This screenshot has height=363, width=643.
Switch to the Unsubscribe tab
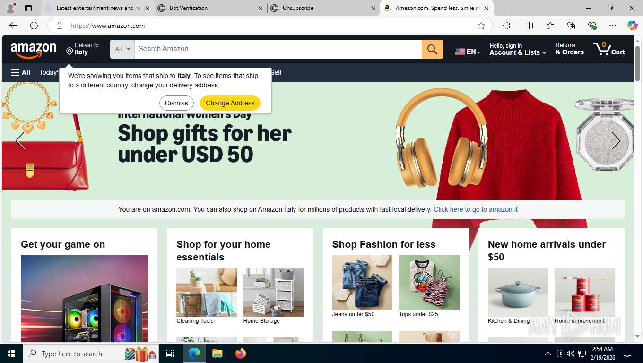[323, 8]
